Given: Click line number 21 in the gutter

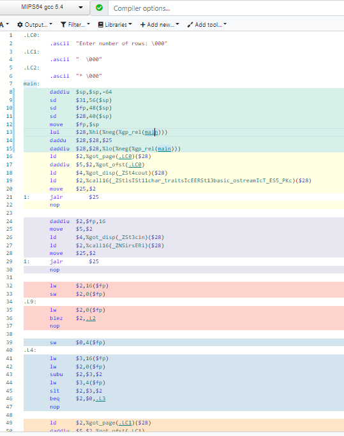Looking at the screenshot, I should pyautogui.click(x=9, y=197).
